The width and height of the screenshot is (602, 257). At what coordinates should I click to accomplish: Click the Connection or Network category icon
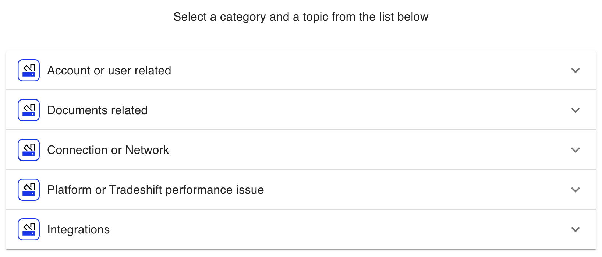(x=29, y=150)
